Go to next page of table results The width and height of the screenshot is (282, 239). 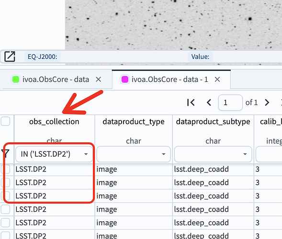267,102
